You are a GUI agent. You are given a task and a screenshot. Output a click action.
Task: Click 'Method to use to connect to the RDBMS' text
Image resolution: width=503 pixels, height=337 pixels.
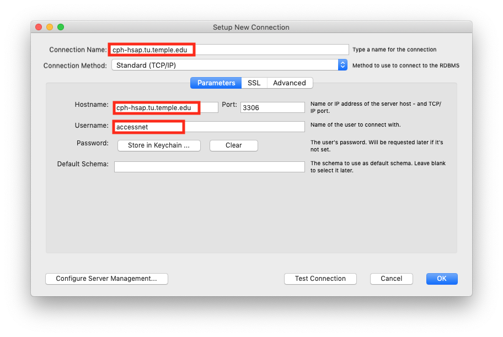[x=406, y=66]
